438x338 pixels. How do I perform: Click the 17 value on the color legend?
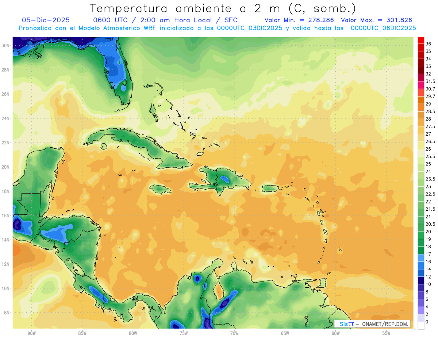pos(429,254)
